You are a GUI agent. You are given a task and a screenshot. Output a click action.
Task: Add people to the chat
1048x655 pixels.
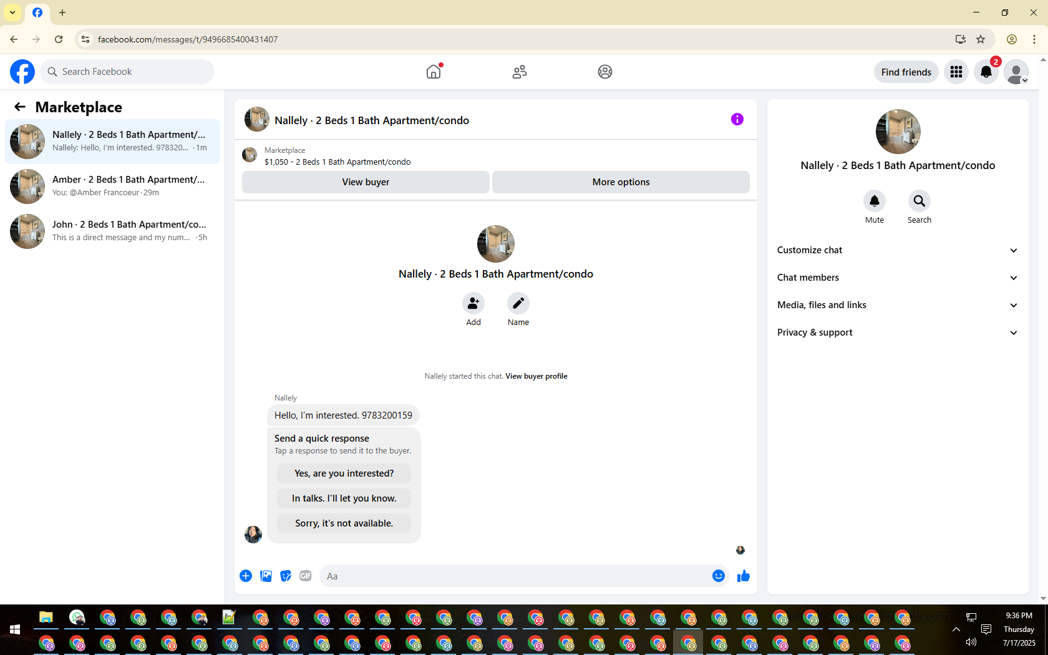(x=473, y=303)
